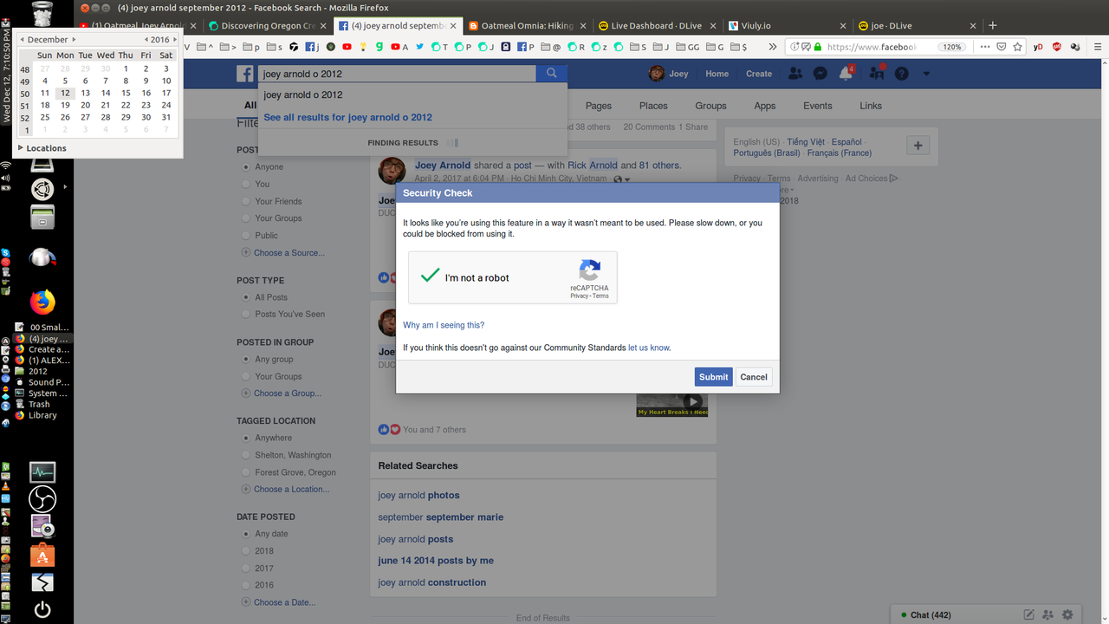Select Shelton, Washington location filter

[x=247, y=455]
